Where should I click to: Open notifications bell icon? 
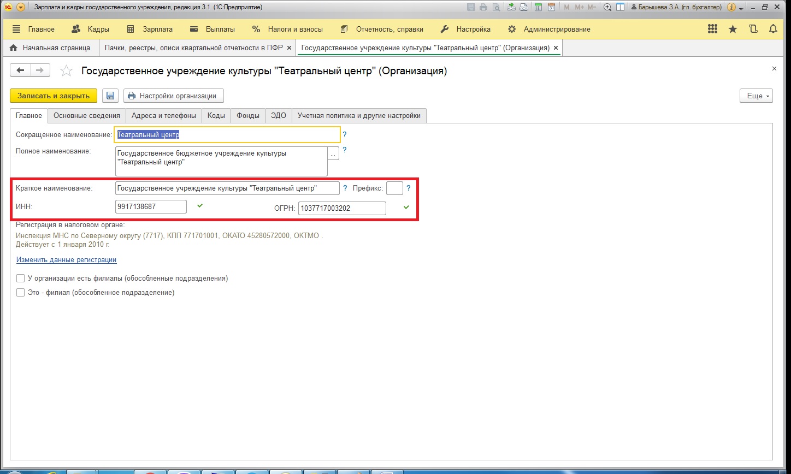point(773,29)
